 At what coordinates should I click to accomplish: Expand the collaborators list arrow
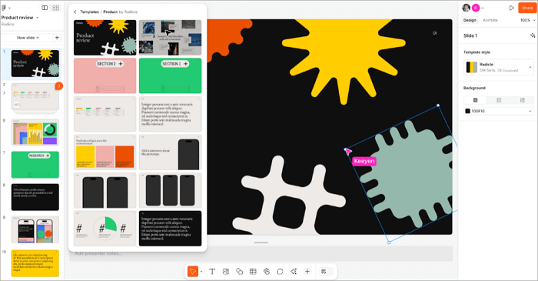click(483, 8)
